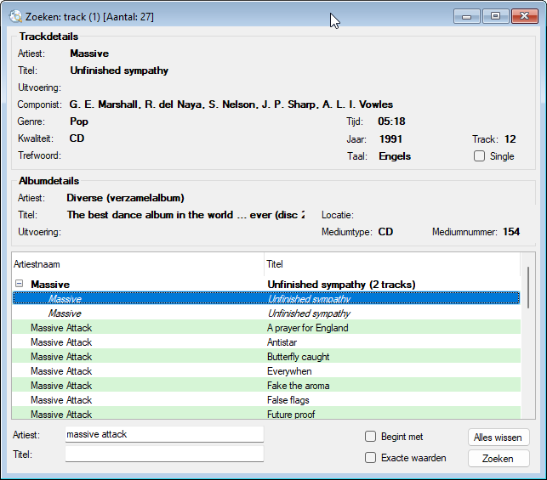
Task: Click the track Titel value Unfinished sympathy
Action: (119, 71)
